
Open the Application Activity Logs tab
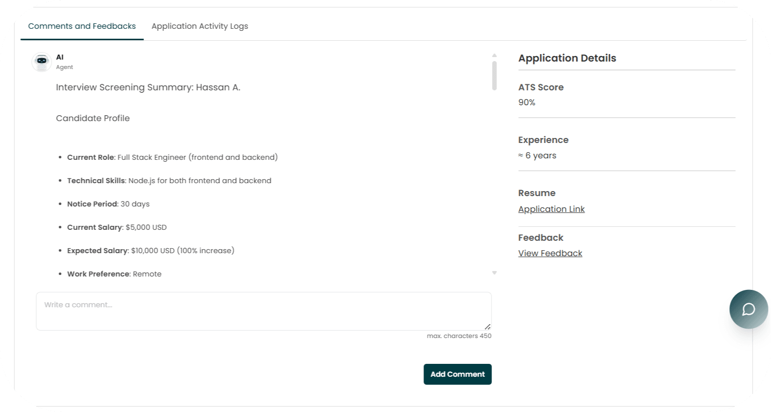pyautogui.click(x=200, y=26)
